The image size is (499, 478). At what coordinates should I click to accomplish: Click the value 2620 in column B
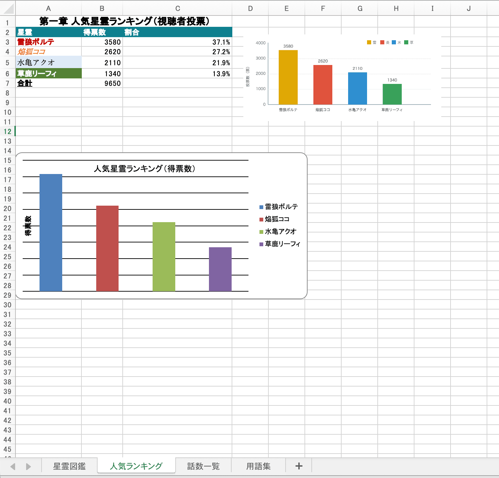(x=102, y=52)
